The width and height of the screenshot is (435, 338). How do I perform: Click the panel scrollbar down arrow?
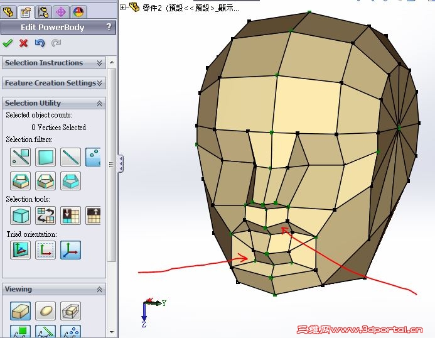[112, 332]
